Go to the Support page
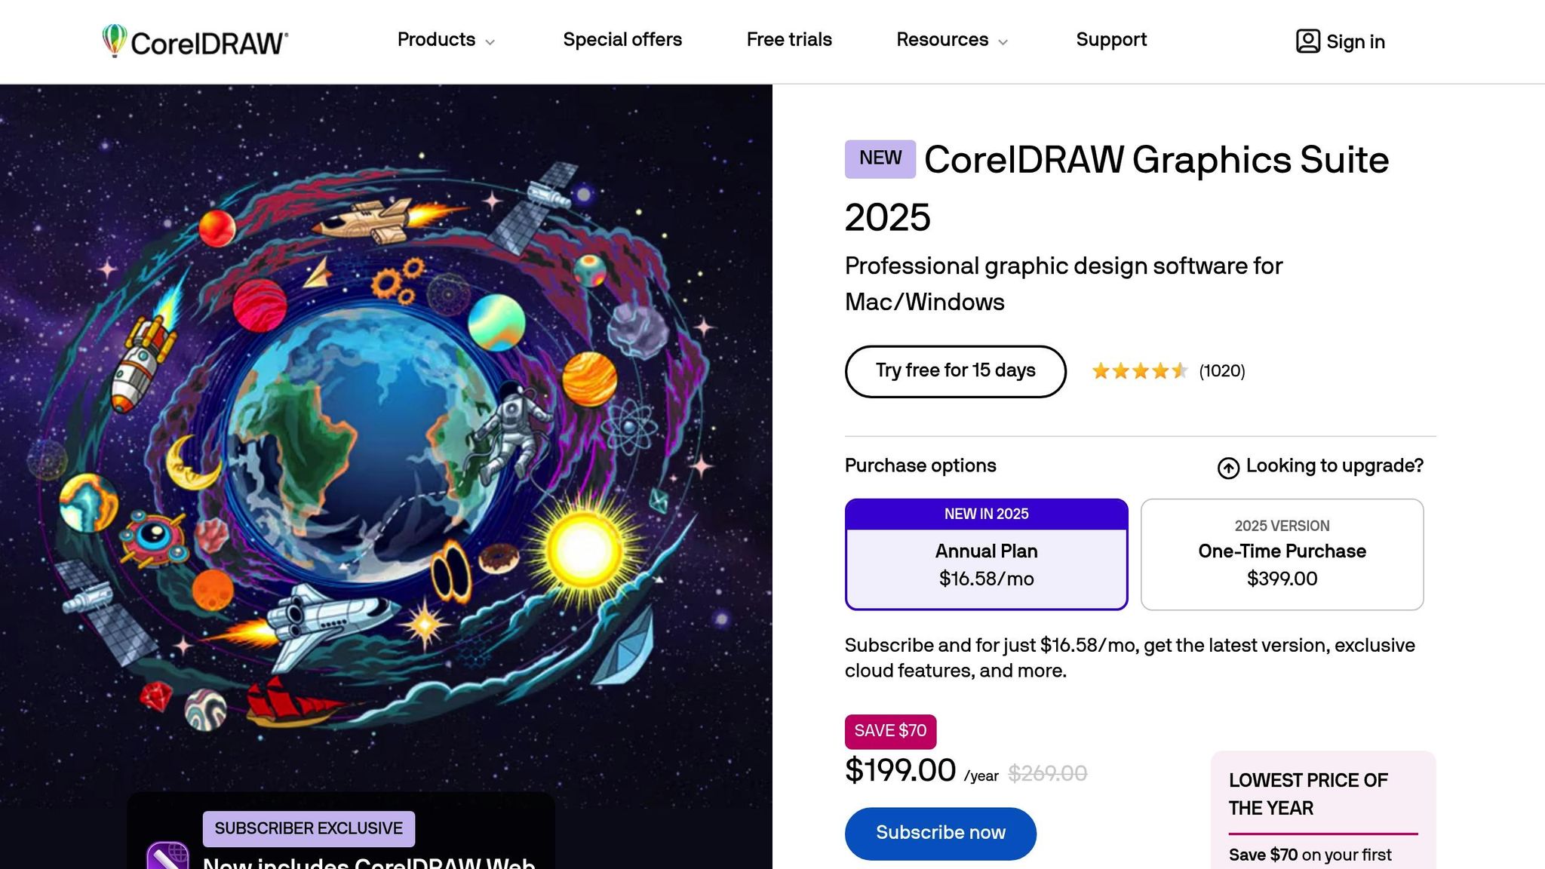1545x869 pixels. click(x=1111, y=40)
